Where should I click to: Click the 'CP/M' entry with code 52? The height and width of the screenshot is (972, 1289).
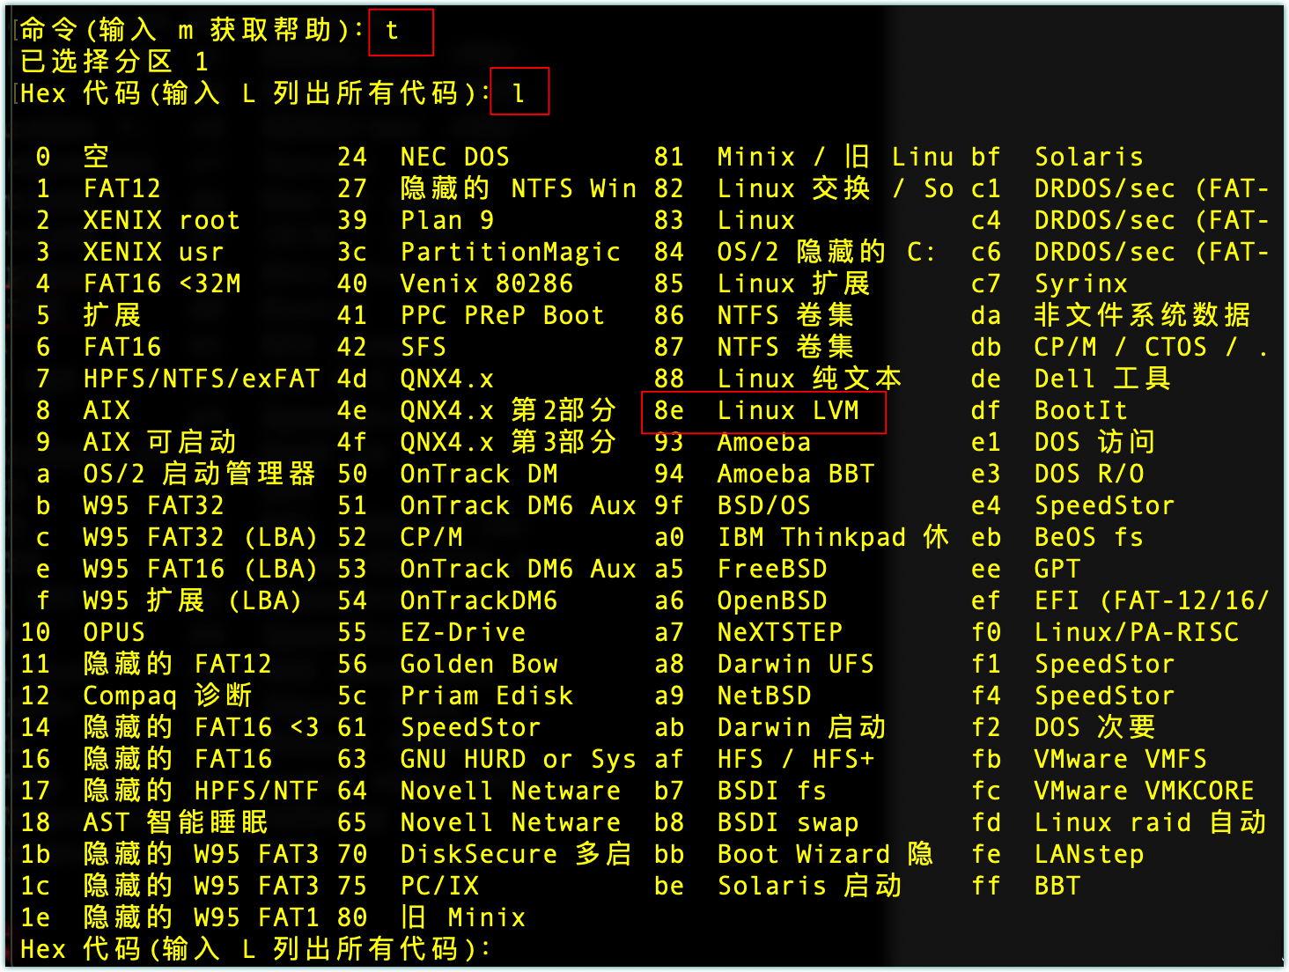coord(431,537)
